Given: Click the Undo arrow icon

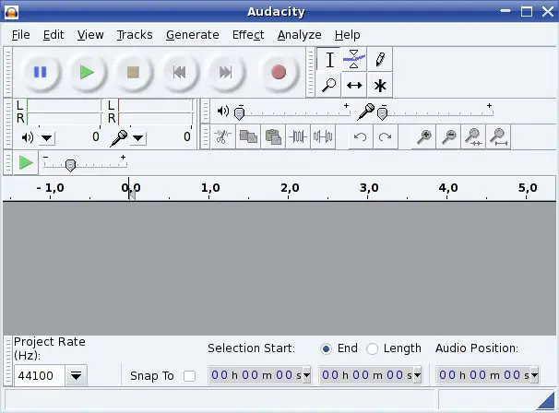Looking at the screenshot, I should tap(360, 136).
